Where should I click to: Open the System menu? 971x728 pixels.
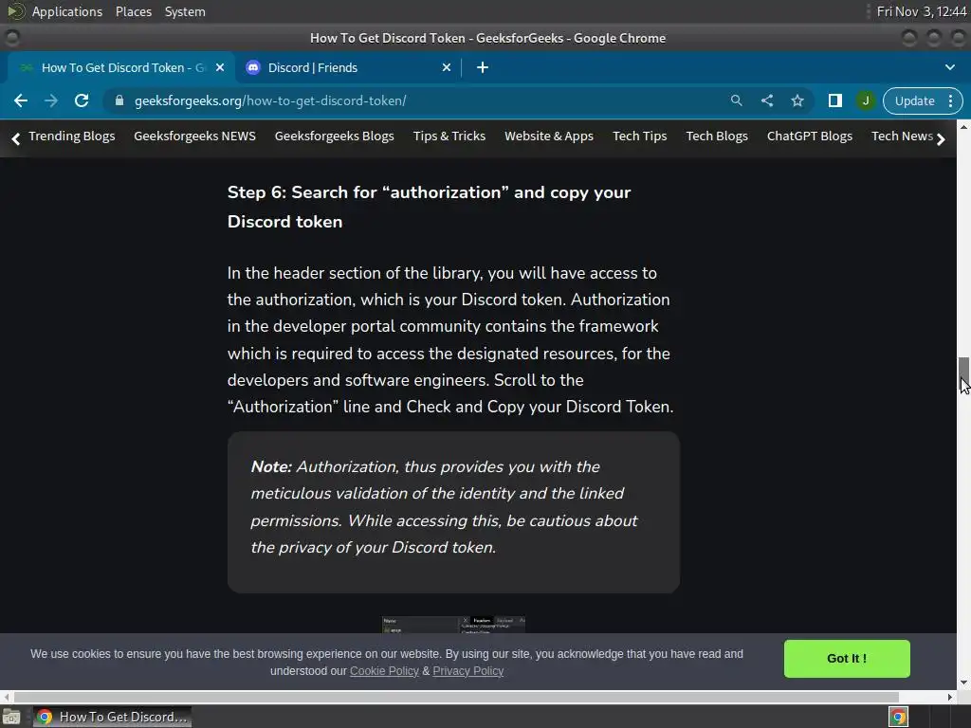185,11
